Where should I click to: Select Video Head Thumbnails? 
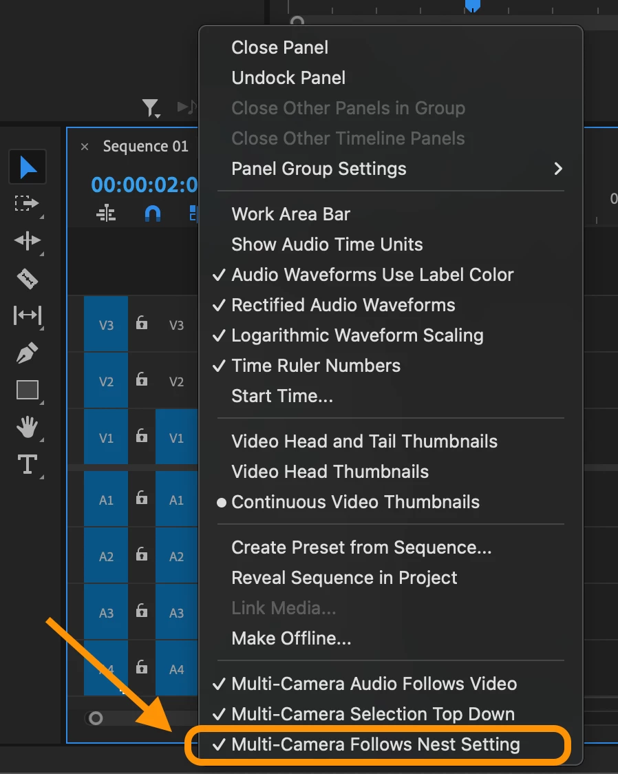(x=391, y=472)
